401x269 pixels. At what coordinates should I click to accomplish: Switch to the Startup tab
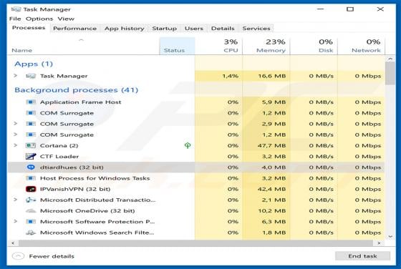pos(165,29)
